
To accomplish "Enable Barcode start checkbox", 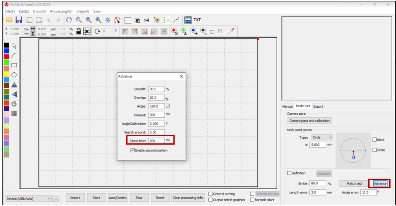I will click(252, 200).
